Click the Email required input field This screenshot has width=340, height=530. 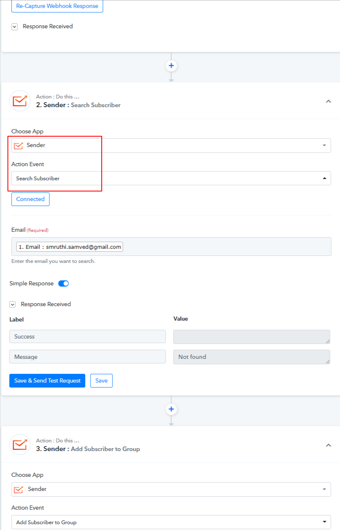[x=224, y=247]
